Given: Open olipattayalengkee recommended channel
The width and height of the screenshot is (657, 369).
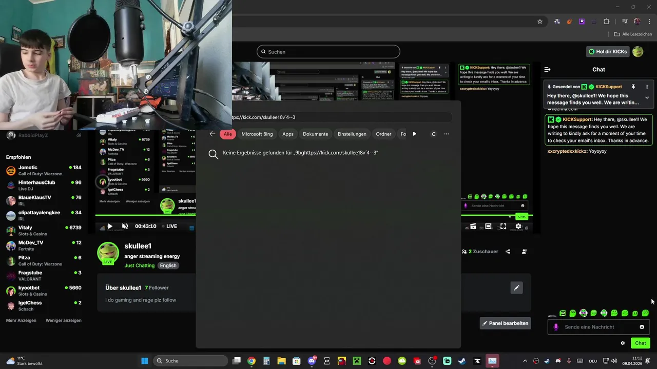Looking at the screenshot, I should coord(44,216).
